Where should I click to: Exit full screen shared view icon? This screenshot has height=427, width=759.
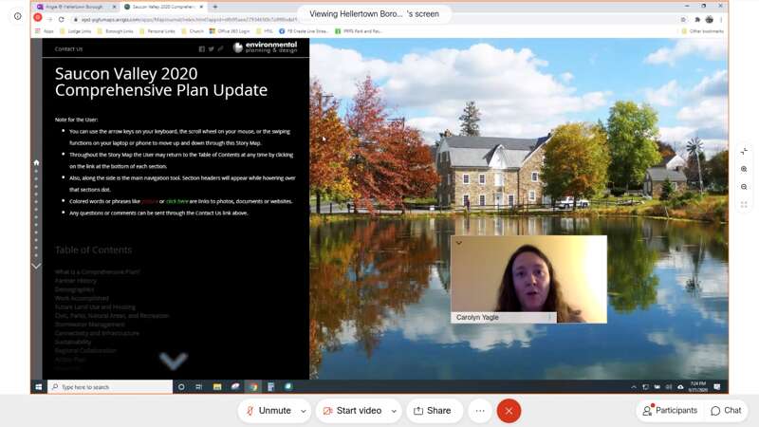(x=744, y=152)
